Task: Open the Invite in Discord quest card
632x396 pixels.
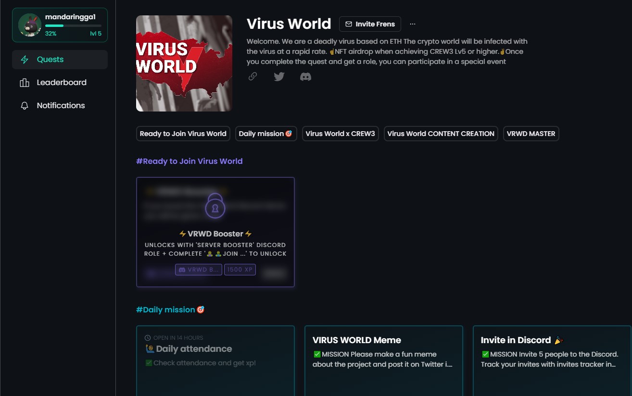Action: point(552,361)
